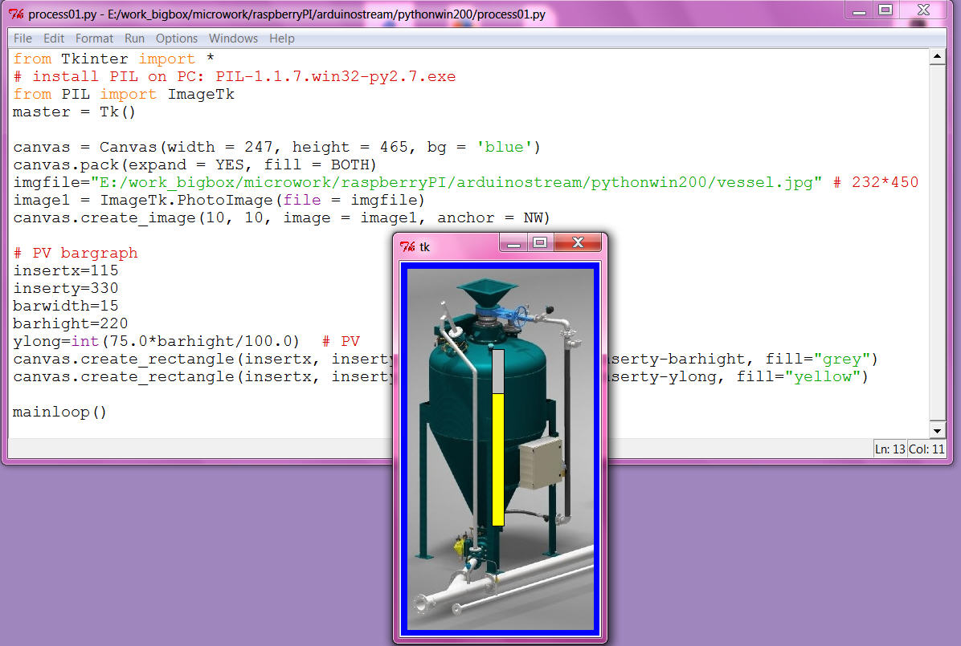Image resolution: width=961 pixels, height=646 pixels.
Task: Open the Run menu
Action: tap(134, 39)
